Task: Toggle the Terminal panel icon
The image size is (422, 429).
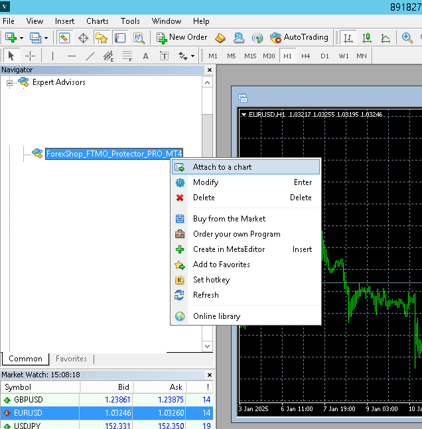Action: [x=120, y=38]
